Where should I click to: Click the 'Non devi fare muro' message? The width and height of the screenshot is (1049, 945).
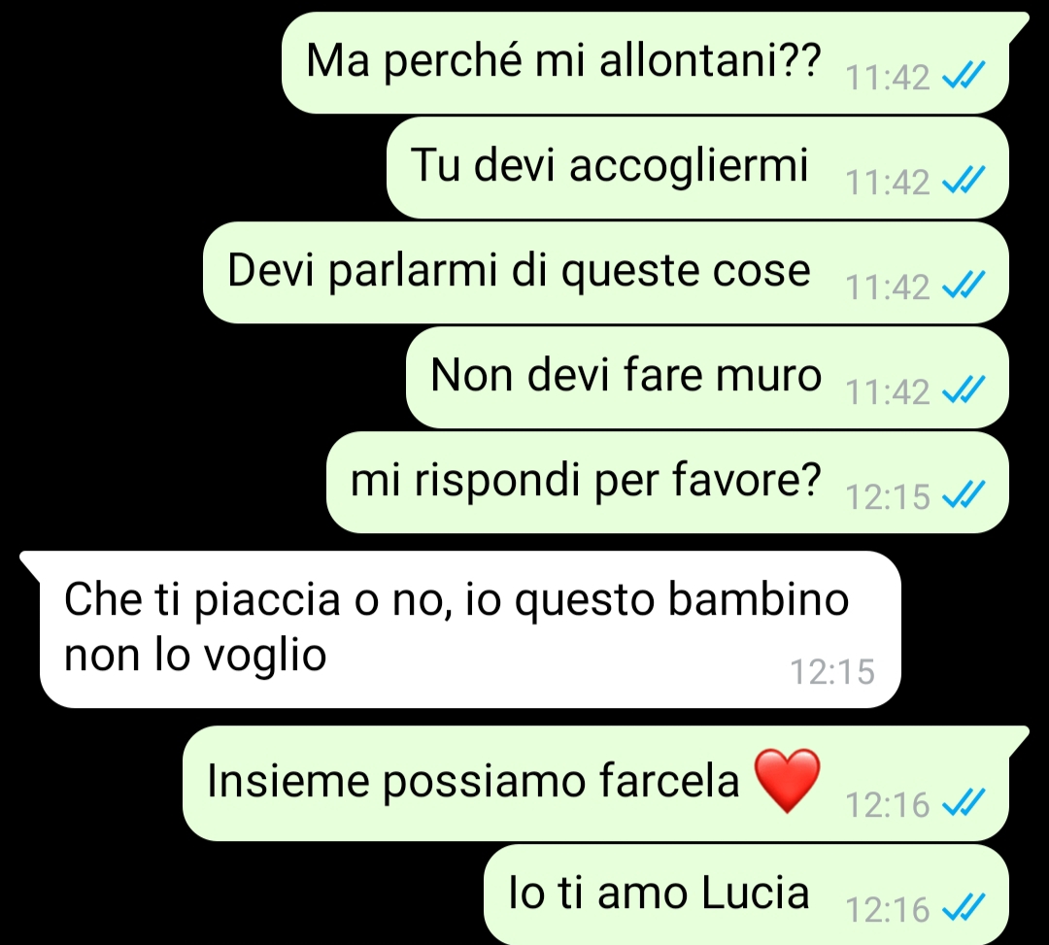707,378
